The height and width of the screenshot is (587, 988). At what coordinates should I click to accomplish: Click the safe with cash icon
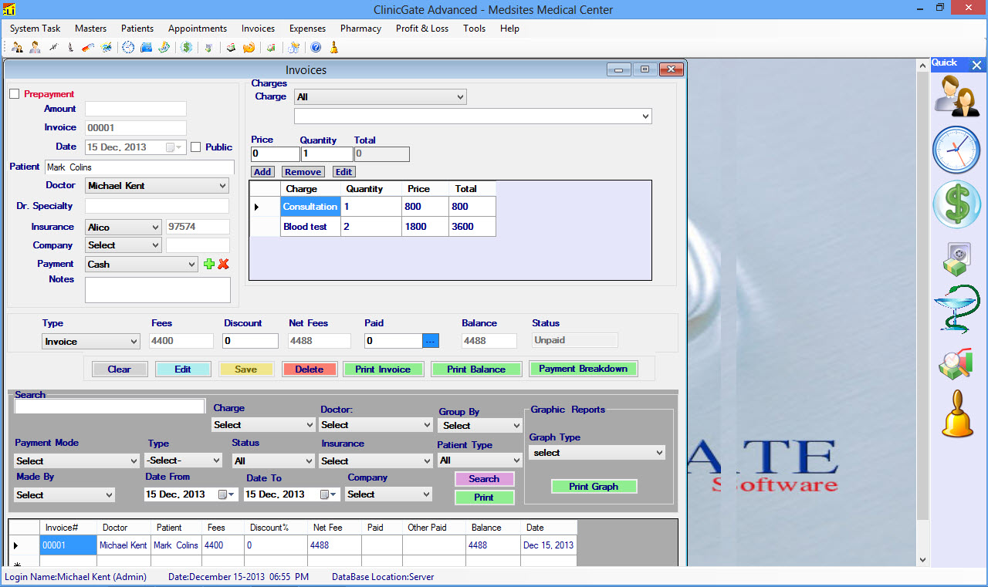956,258
